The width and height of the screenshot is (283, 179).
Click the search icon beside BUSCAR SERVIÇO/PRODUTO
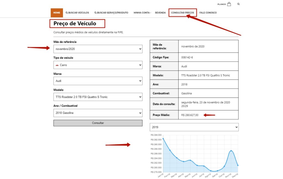coord(95,12)
